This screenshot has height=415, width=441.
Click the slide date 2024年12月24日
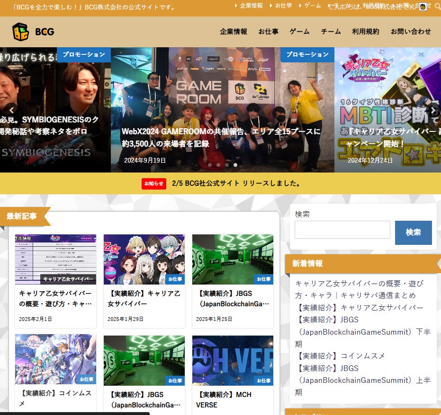click(370, 160)
